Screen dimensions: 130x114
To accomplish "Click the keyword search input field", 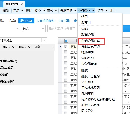I will pos(62,29).
